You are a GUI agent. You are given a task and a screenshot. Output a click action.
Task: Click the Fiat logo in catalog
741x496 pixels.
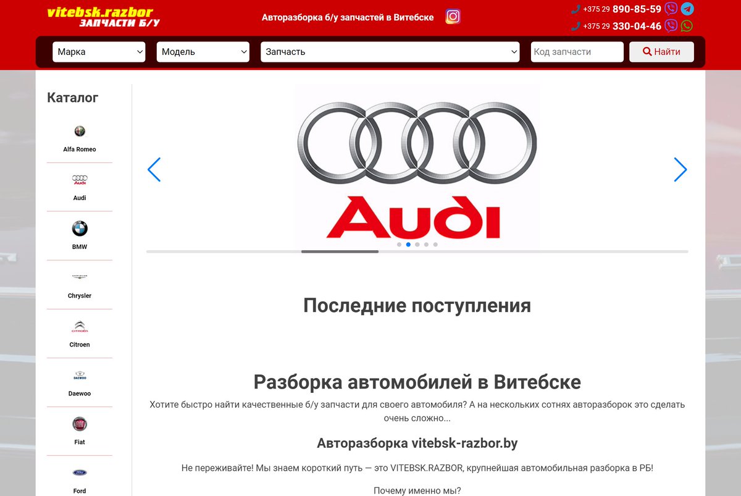(x=80, y=424)
